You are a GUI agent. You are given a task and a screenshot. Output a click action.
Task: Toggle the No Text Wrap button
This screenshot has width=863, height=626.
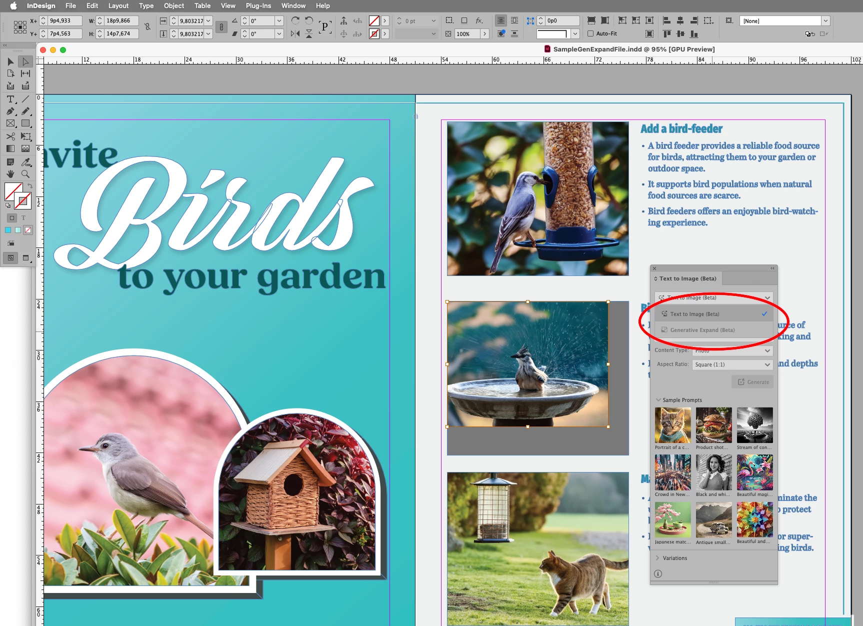(500, 20)
